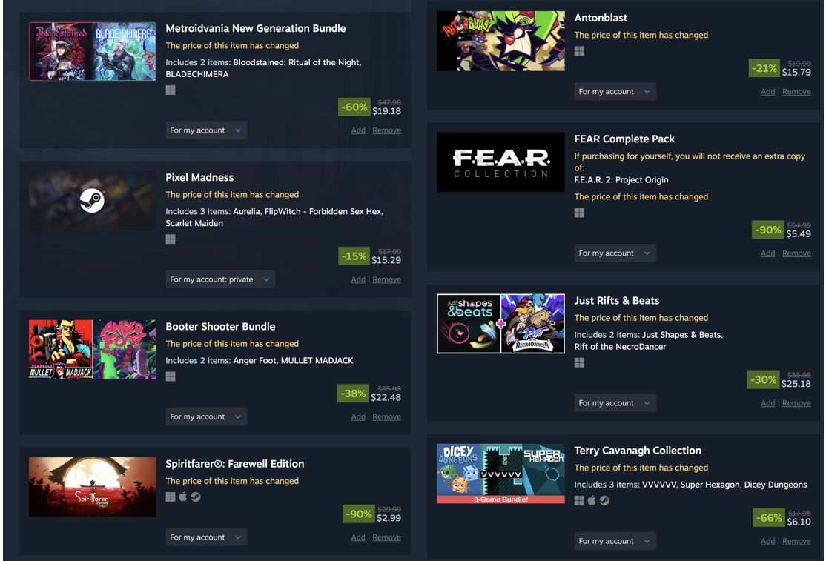
Task: Click the SteamOS icon under Terry Cavanagh Collection
Action: tap(604, 500)
